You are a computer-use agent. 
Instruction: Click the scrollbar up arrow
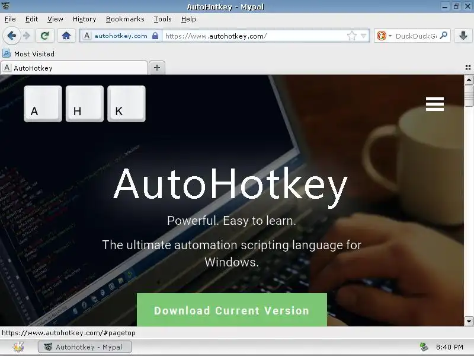(469, 80)
